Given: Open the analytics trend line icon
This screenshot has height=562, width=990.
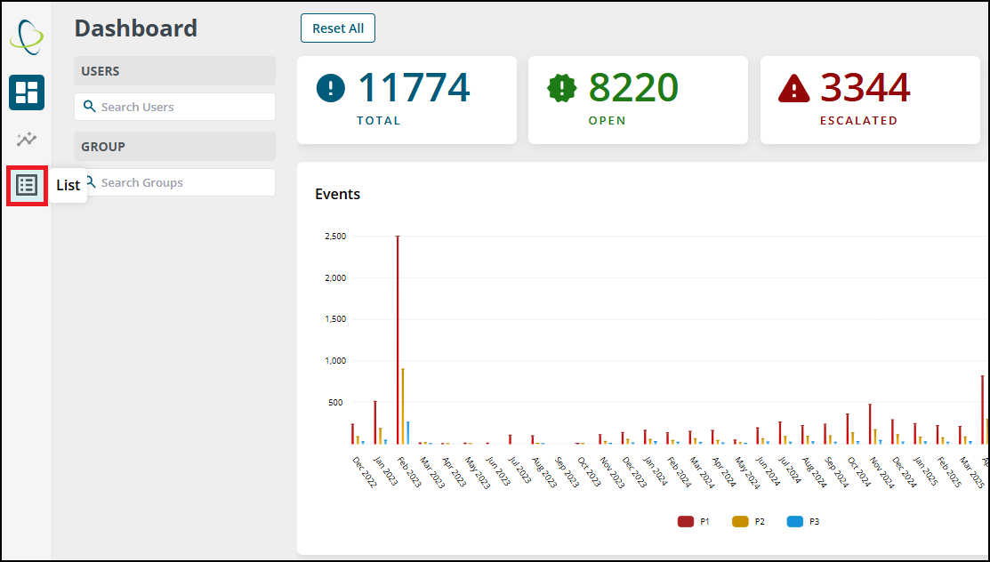Looking at the screenshot, I should coord(27,139).
